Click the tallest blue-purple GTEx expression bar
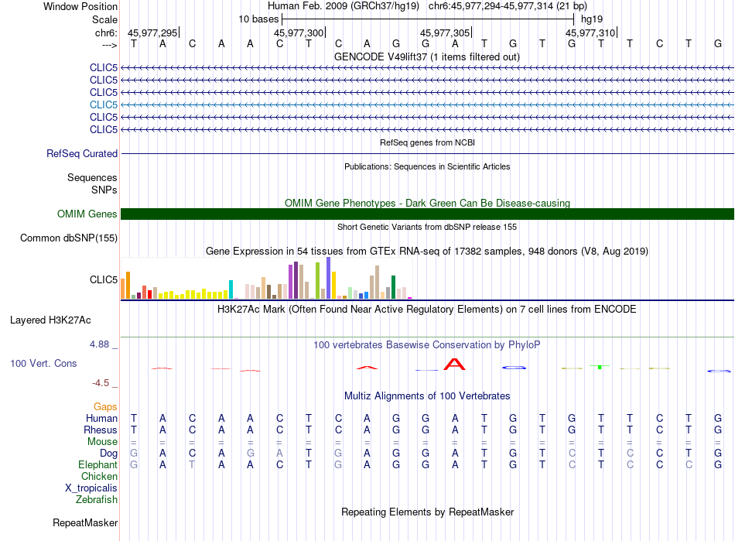The width and height of the screenshot is (735, 541). coord(329,278)
